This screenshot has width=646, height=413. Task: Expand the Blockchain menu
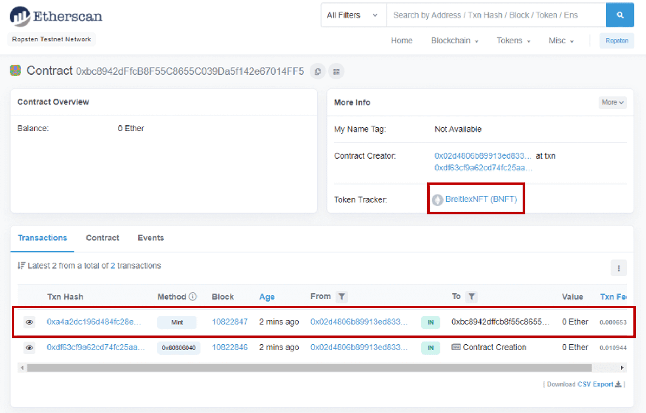click(x=454, y=40)
